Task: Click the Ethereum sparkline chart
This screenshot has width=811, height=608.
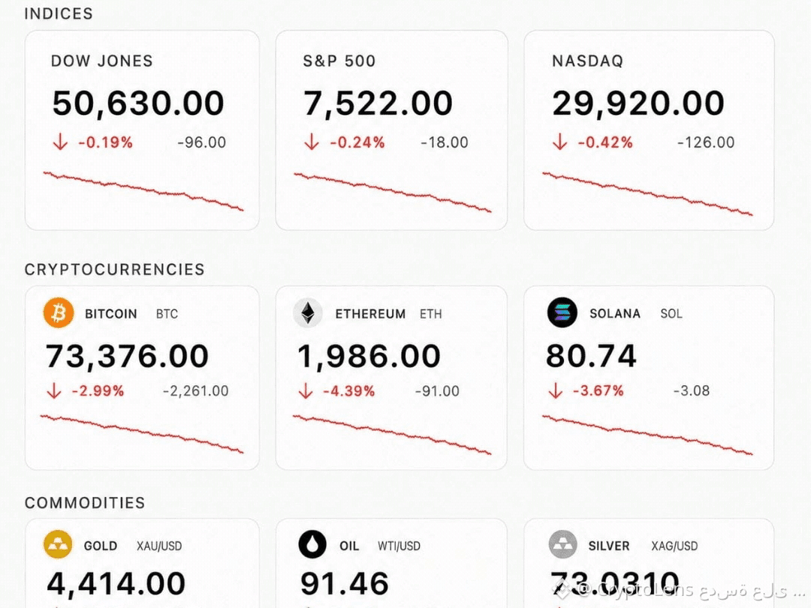Action: point(392,435)
